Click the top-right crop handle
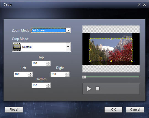This screenshot has width=149, height=118. 132,39
